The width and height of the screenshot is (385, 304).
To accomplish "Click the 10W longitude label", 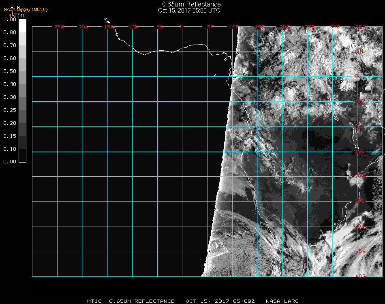I will (x=133, y=27).
